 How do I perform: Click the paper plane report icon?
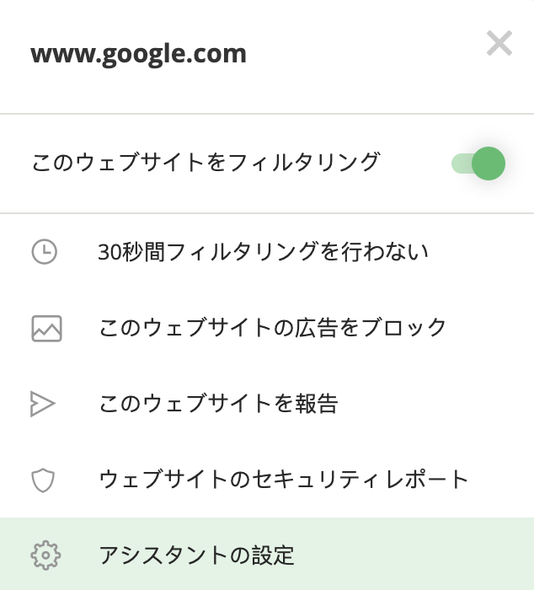coord(42,404)
